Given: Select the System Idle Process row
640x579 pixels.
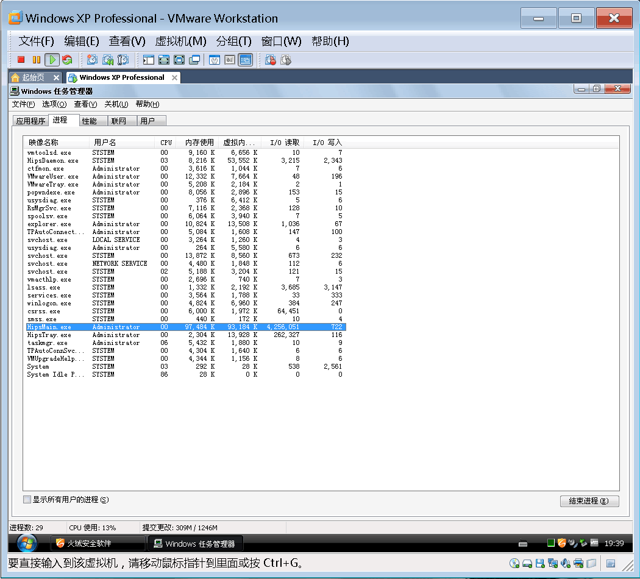Looking at the screenshot, I should [186, 375].
